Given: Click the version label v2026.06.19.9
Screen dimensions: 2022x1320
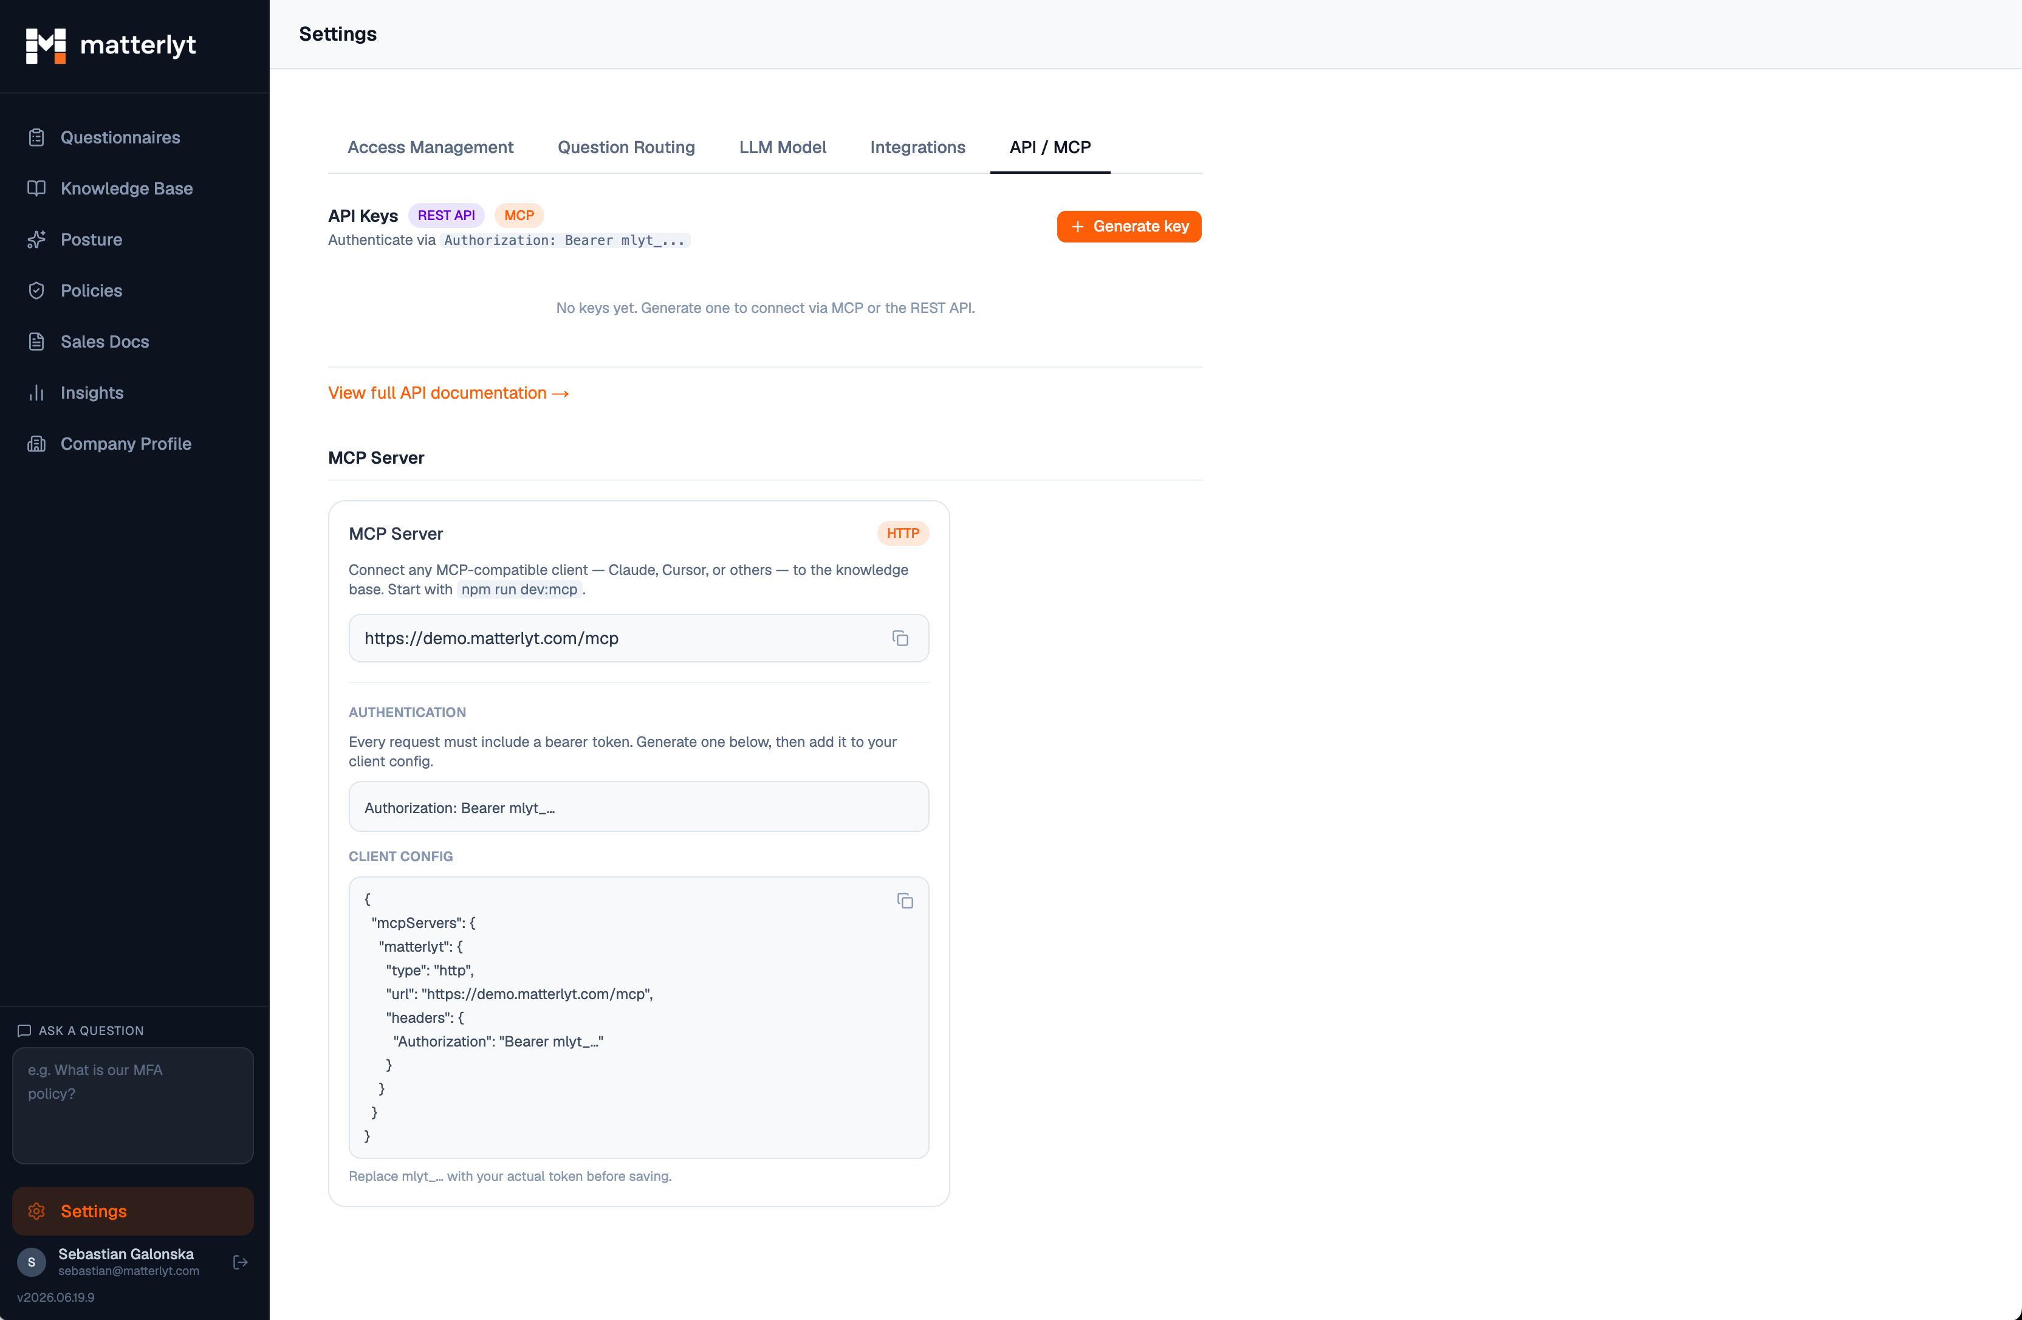Looking at the screenshot, I should click(x=56, y=1298).
